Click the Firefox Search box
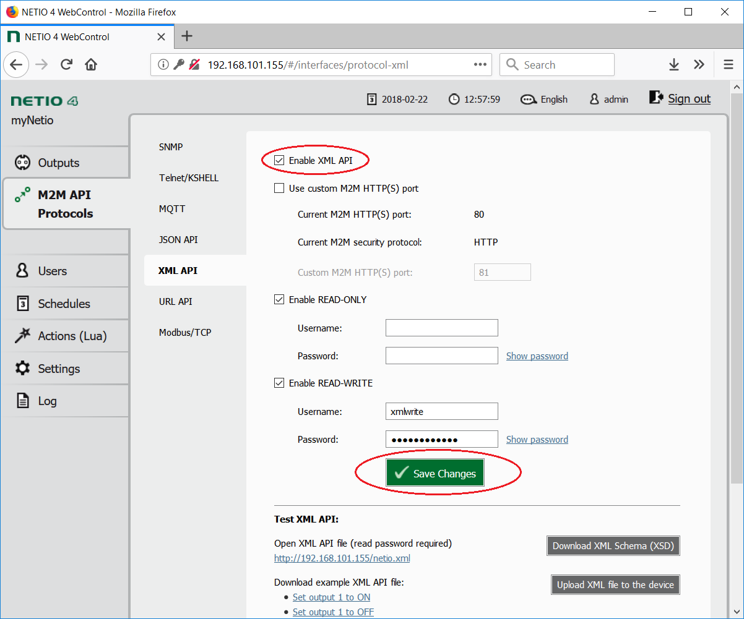Viewport: 744px width, 619px height. pos(557,65)
